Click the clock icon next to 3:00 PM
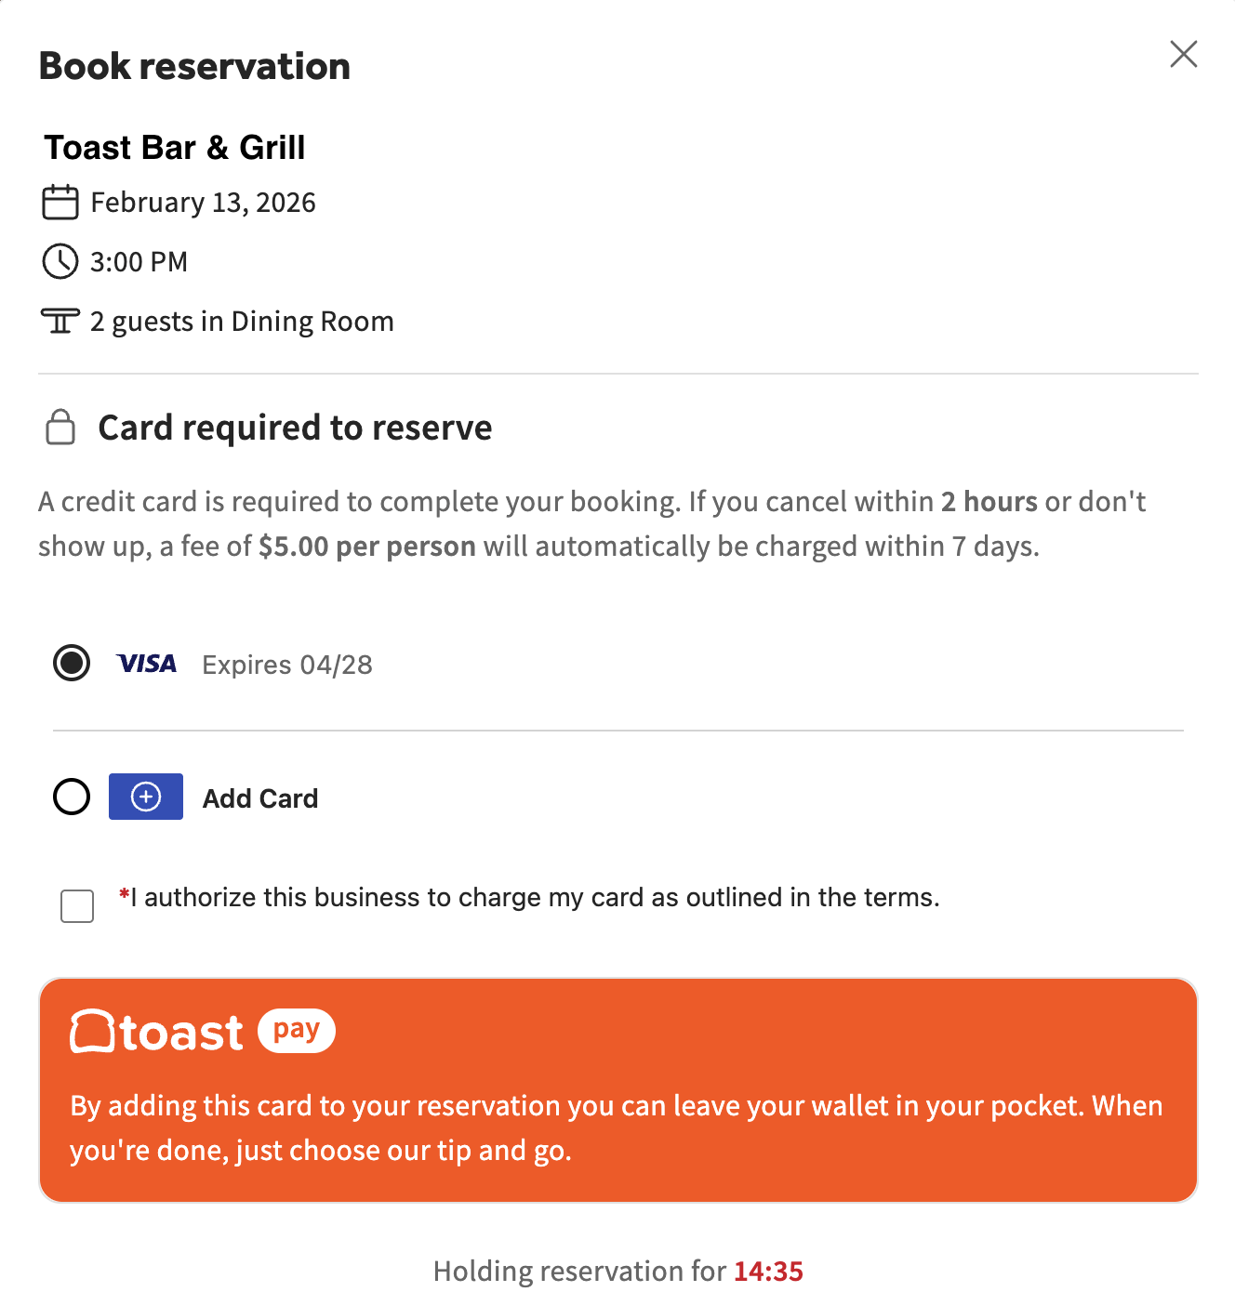 click(x=60, y=261)
